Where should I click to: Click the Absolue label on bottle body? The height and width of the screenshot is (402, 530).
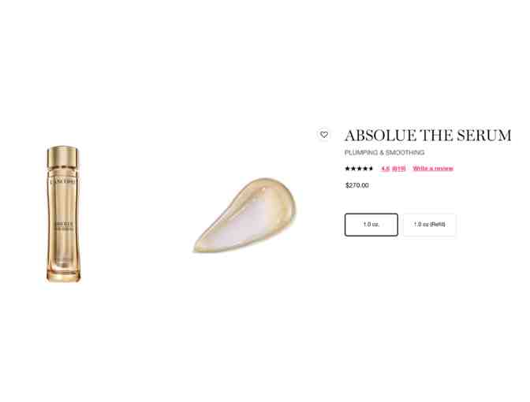click(64, 226)
